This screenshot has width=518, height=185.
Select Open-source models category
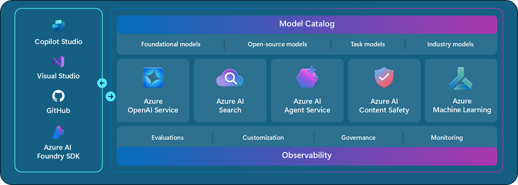pos(277,44)
